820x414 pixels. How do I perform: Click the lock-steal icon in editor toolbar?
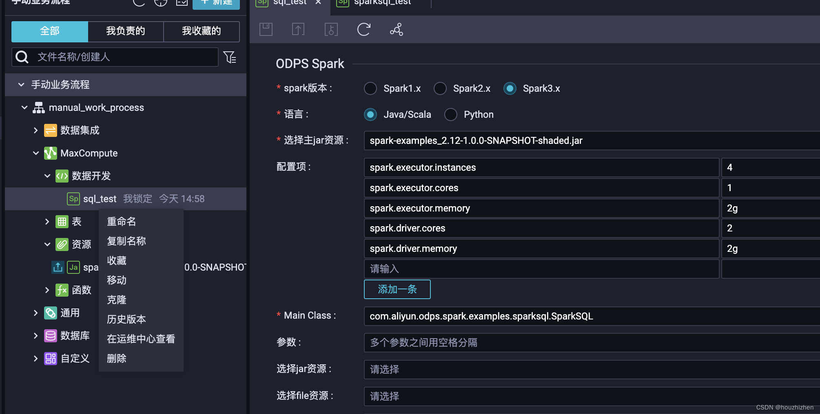[x=331, y=29]
